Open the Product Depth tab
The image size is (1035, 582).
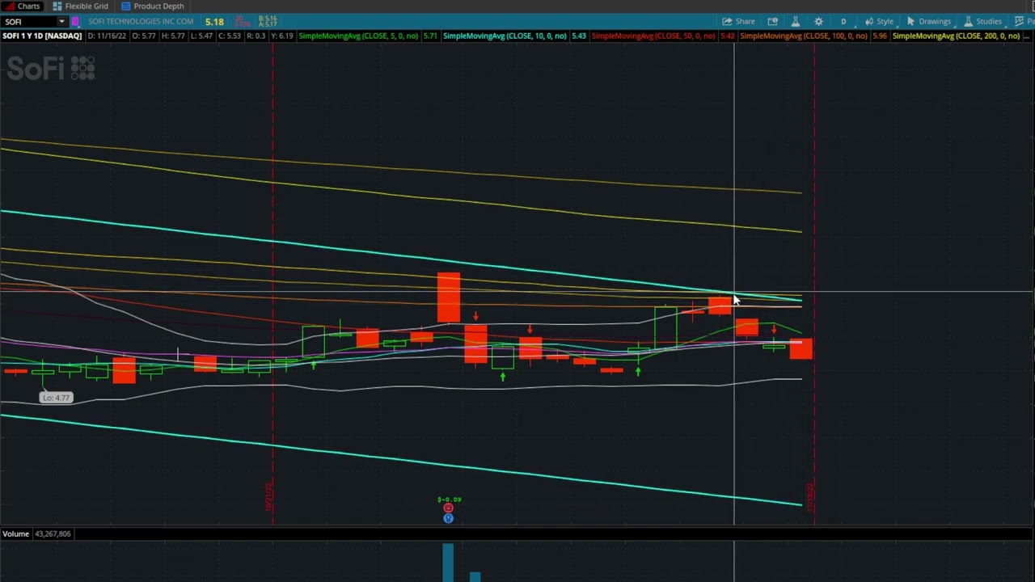(153, 6)
